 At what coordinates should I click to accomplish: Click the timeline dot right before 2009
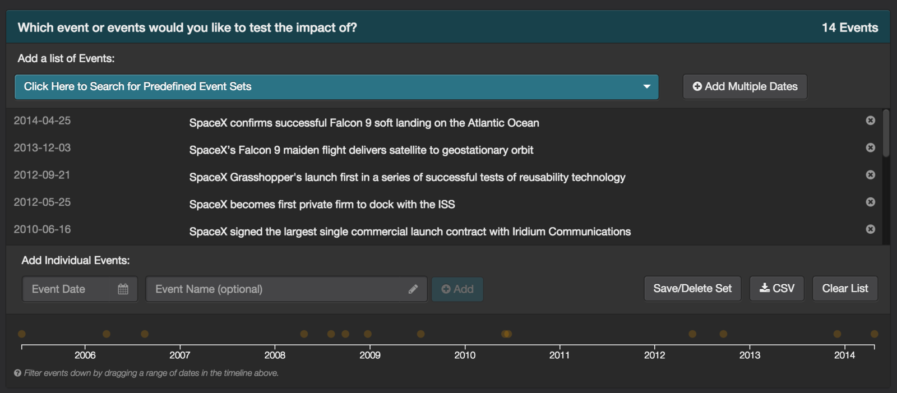pyautogui.click(x=368, y=334)
